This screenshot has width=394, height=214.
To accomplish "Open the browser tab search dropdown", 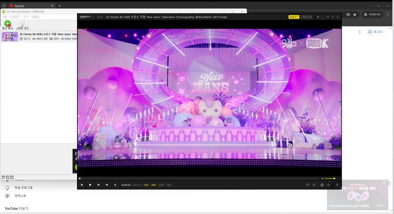I will 4,6.
